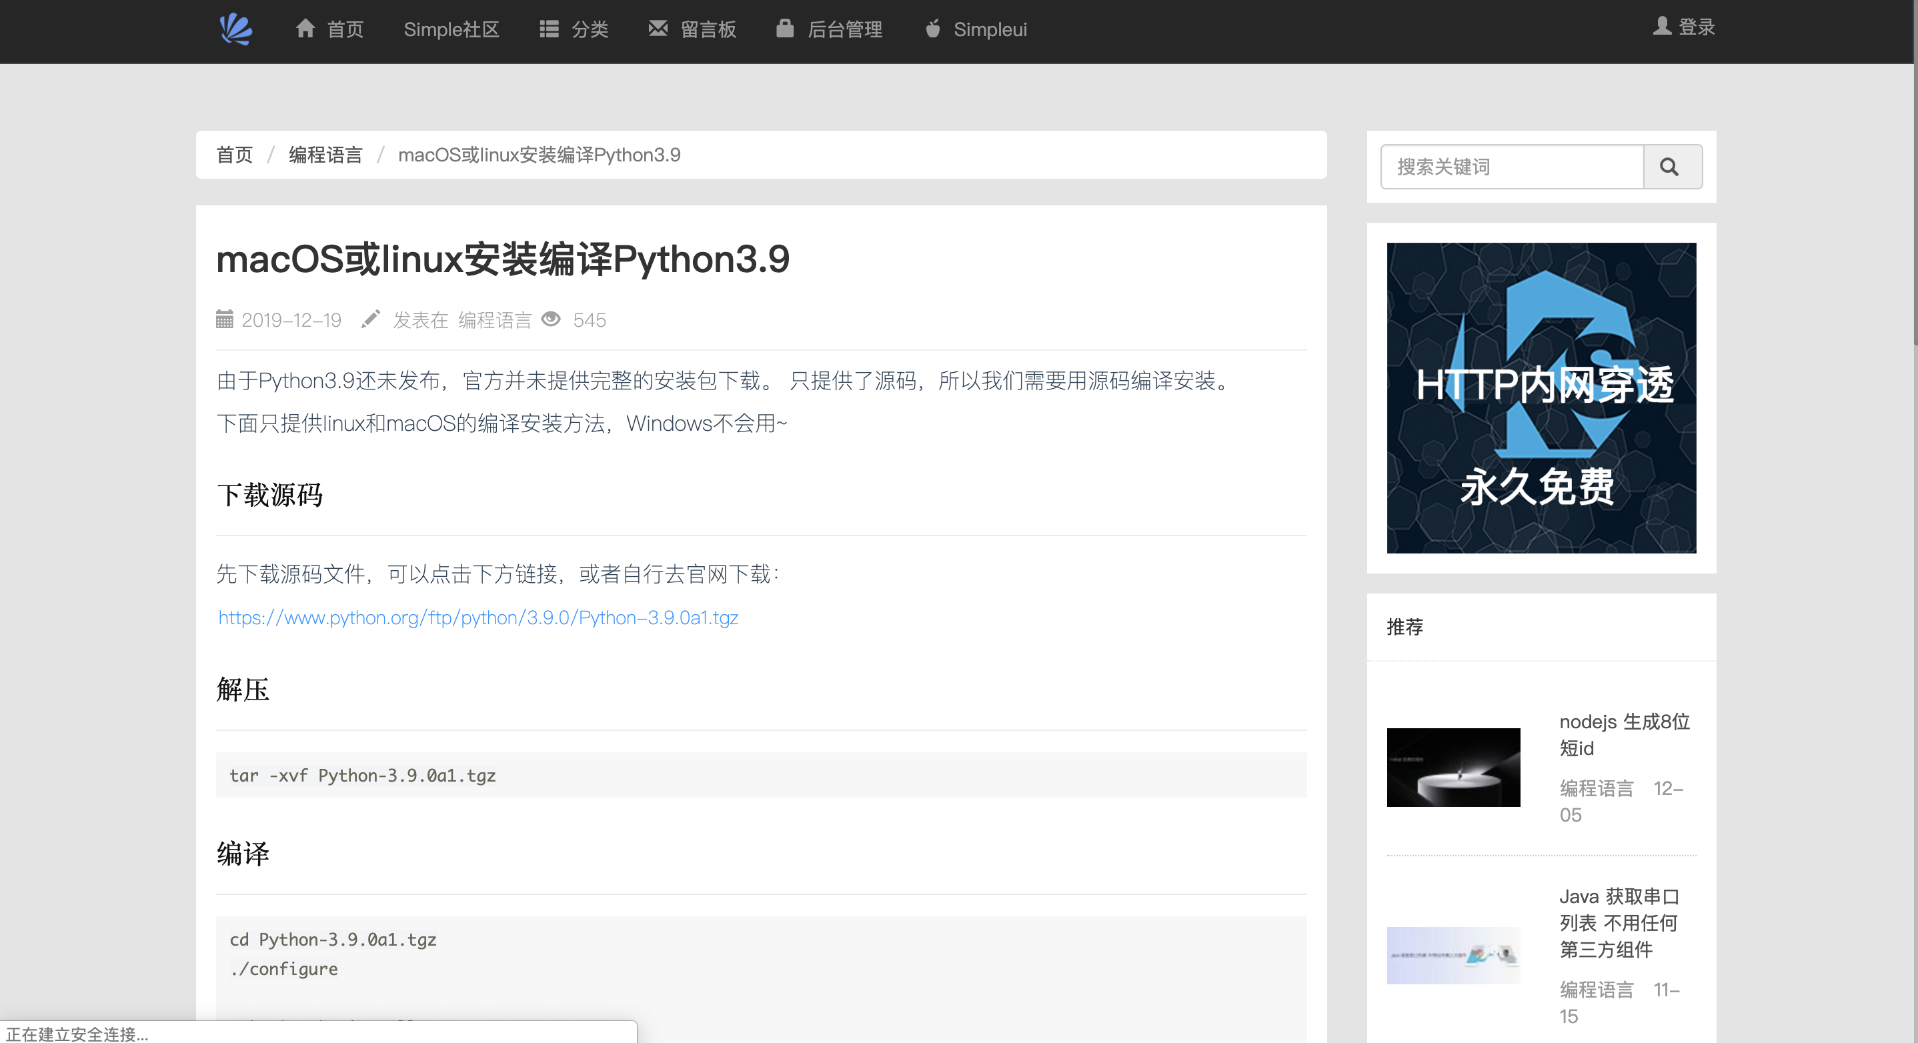Go to 首页 via the breadcrumb

click(235, 155)
